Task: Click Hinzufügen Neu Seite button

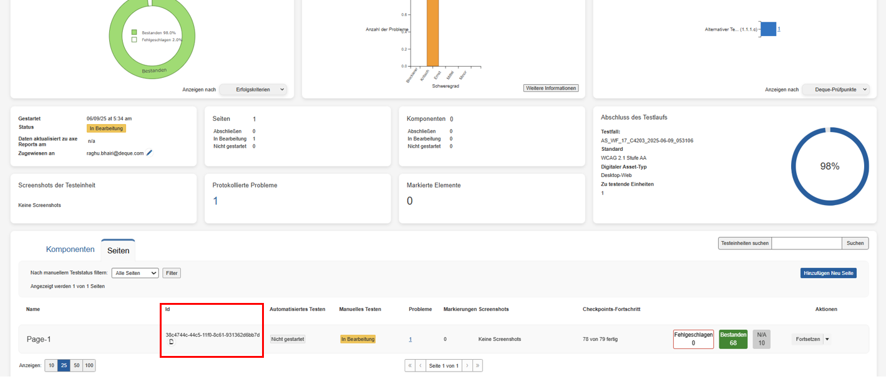Action: (x=828, y=273)
